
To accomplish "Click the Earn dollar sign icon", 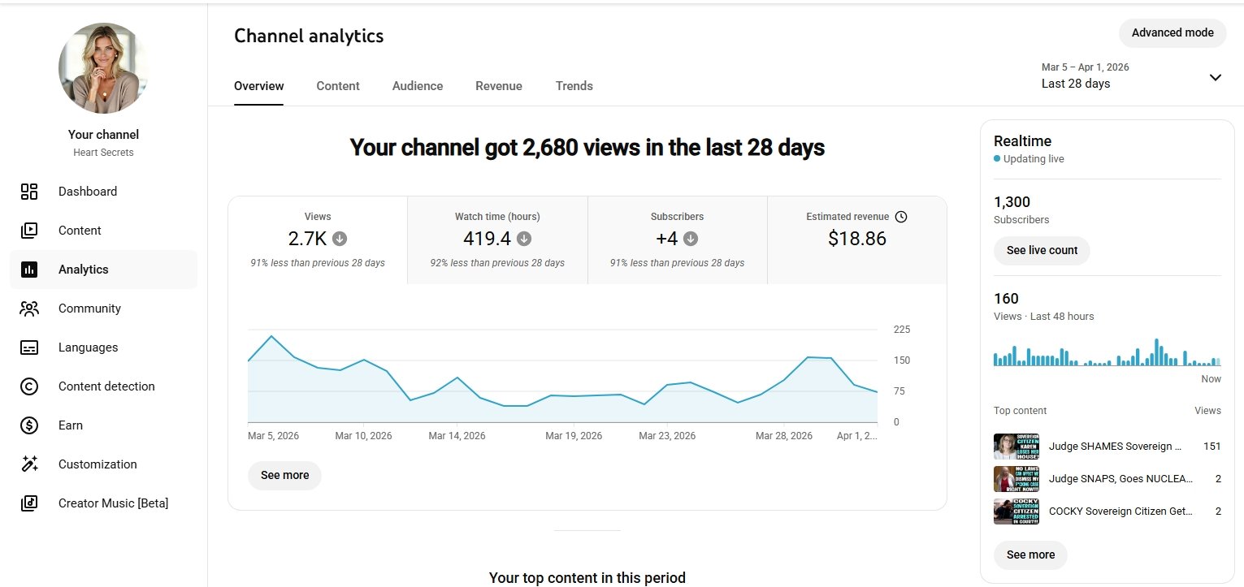I will 29,425.
